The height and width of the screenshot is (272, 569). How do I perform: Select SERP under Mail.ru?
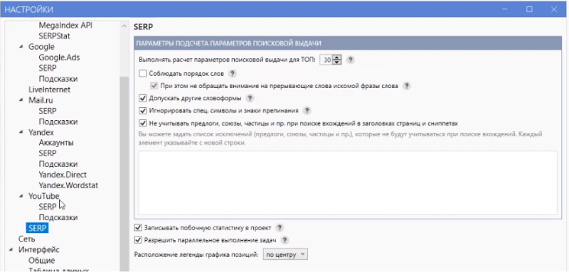48,111
